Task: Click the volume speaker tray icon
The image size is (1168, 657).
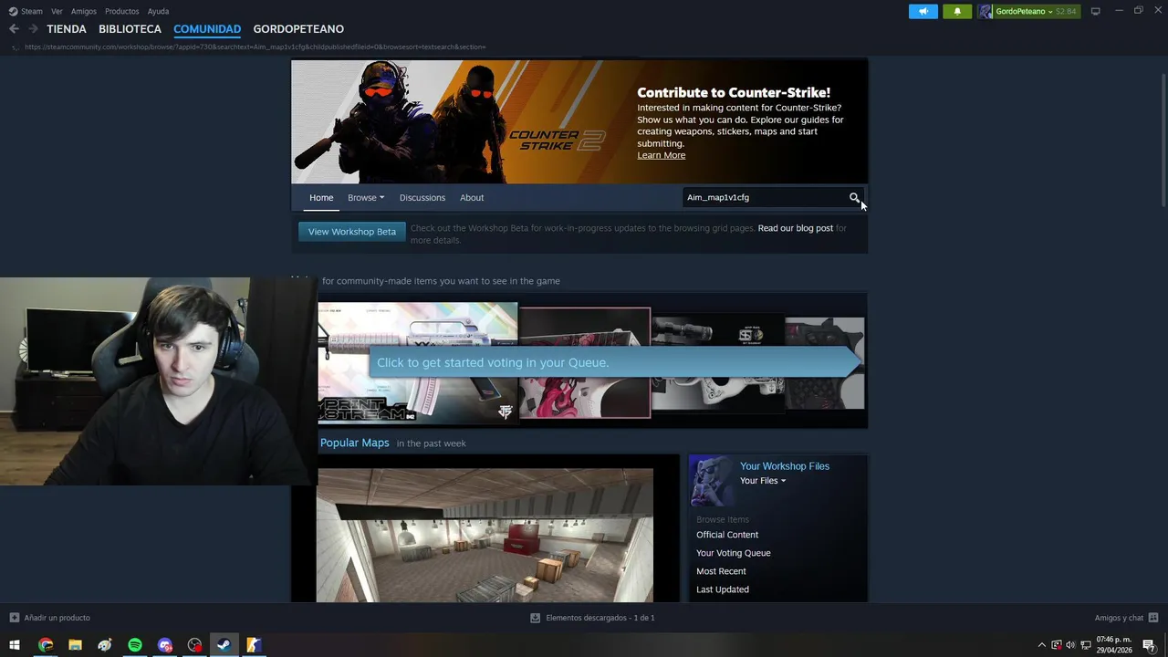Action: [x=1070, y=645]
